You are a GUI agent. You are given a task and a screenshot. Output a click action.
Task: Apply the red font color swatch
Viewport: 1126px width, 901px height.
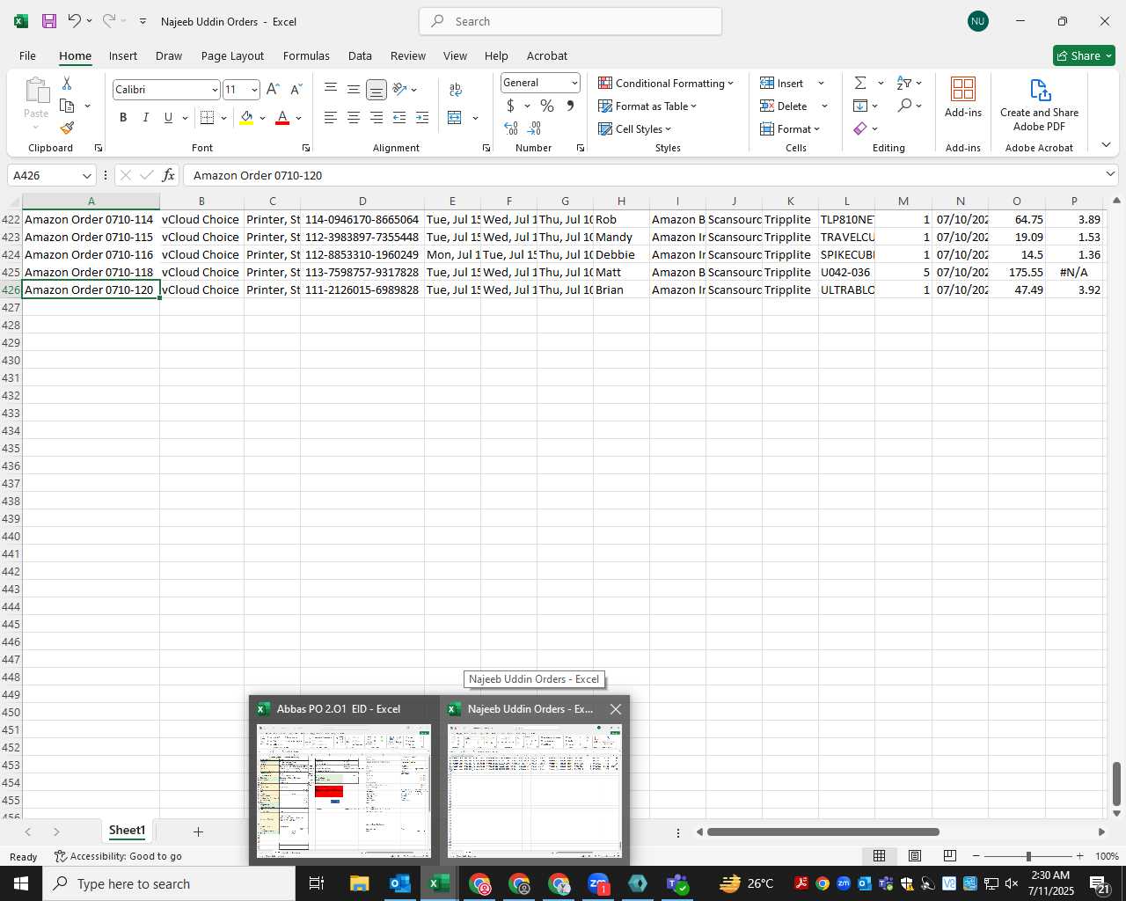(282, 118)
